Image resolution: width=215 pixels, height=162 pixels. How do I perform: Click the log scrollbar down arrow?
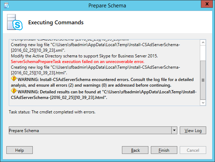coord(203,102)
